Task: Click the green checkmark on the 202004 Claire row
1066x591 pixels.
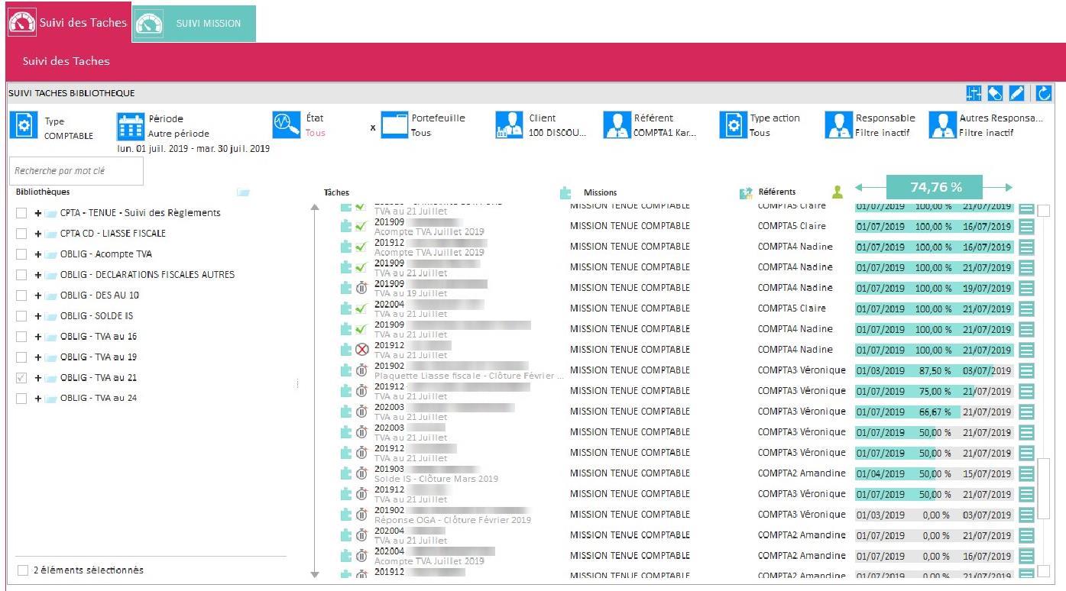Action: pyautogui.click(x=362, y=308)
